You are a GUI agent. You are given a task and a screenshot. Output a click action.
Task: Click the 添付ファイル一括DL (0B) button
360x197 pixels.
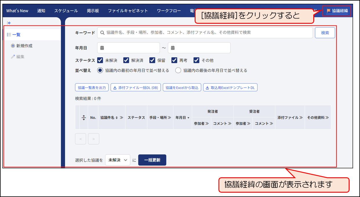[x=136, y=87]
